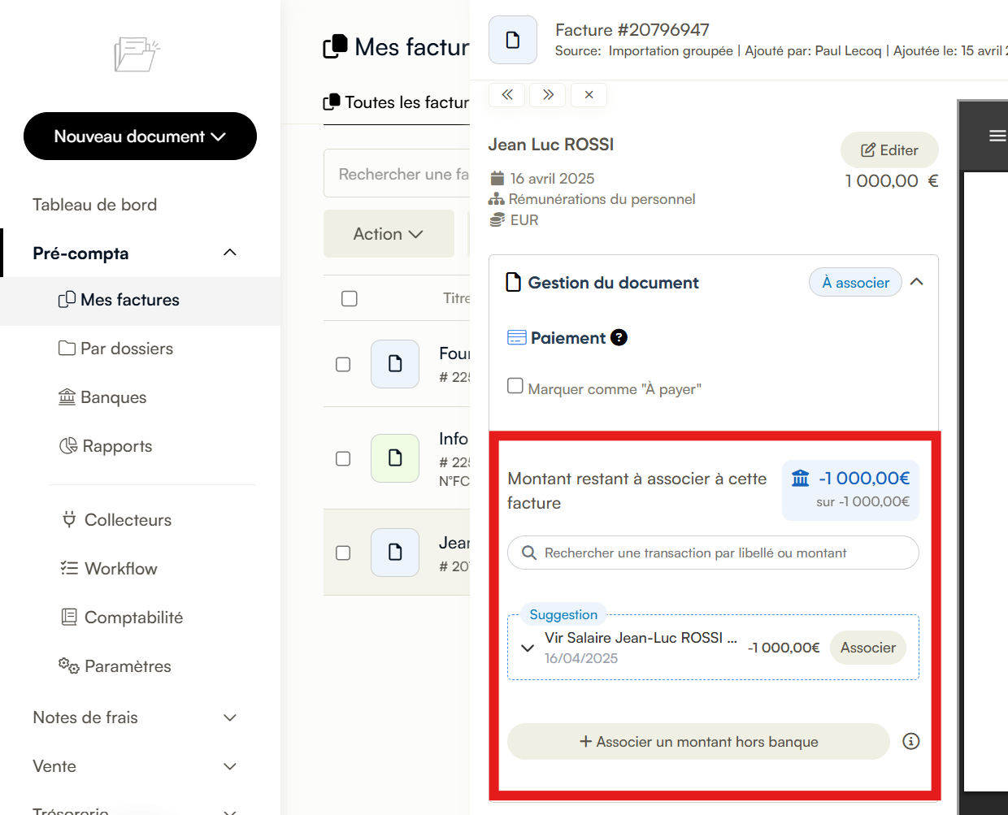The image size is (1008, 815).
Task: Focus the Rechercher une facture field
Action: pyautogui.click(x=397, y=173)
